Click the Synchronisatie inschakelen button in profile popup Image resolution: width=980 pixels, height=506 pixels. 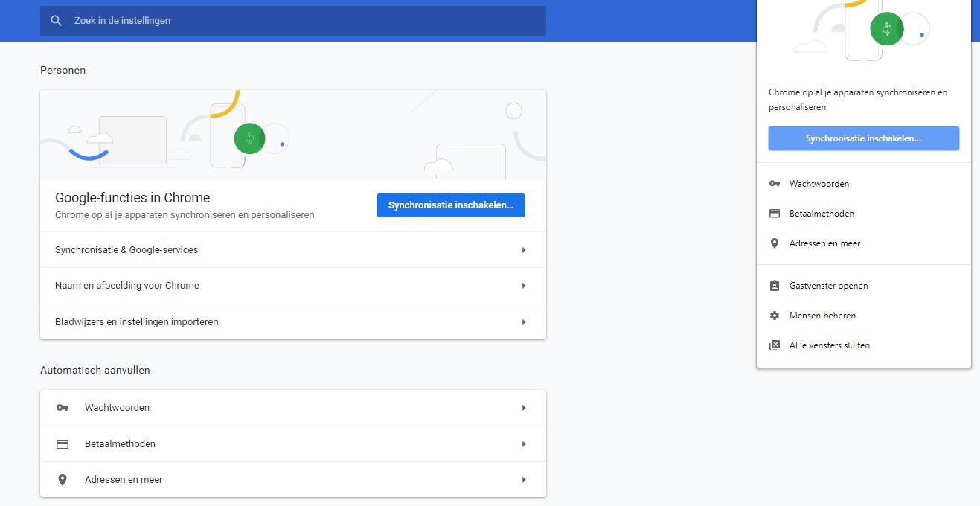click(x=864, y=138)
